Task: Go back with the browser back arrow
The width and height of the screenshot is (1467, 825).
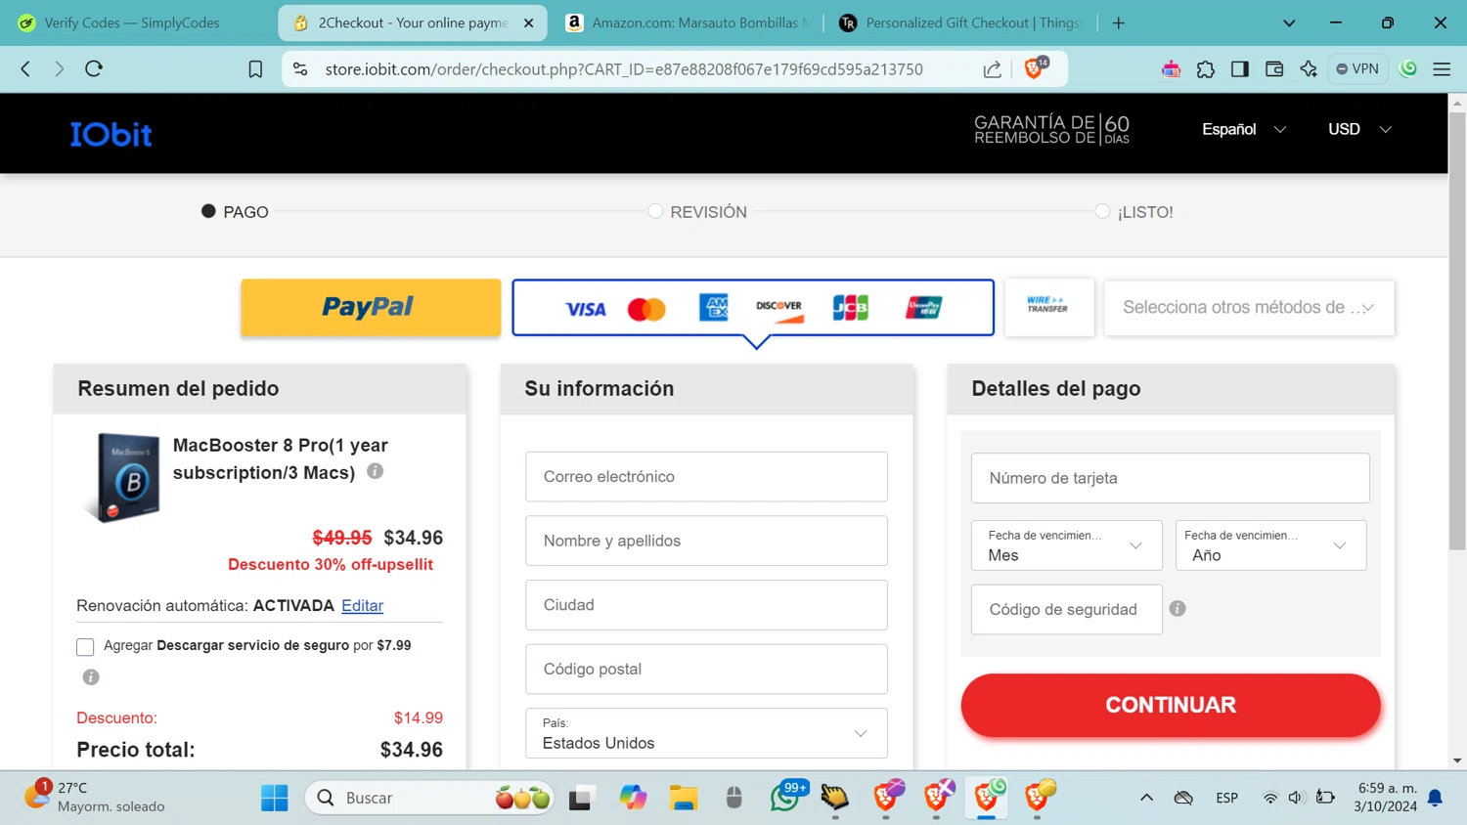Action: 26,68
